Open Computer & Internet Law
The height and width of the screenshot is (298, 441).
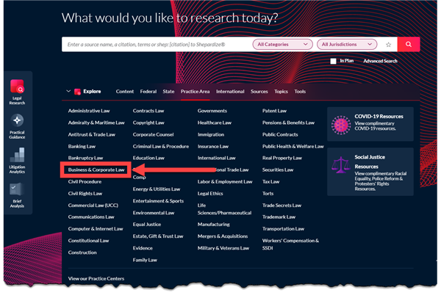pyautogui.click(x=96, y=229)
